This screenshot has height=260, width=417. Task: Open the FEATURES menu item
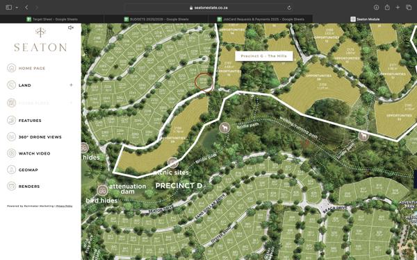pyautogui.click(x=30, y=121)
